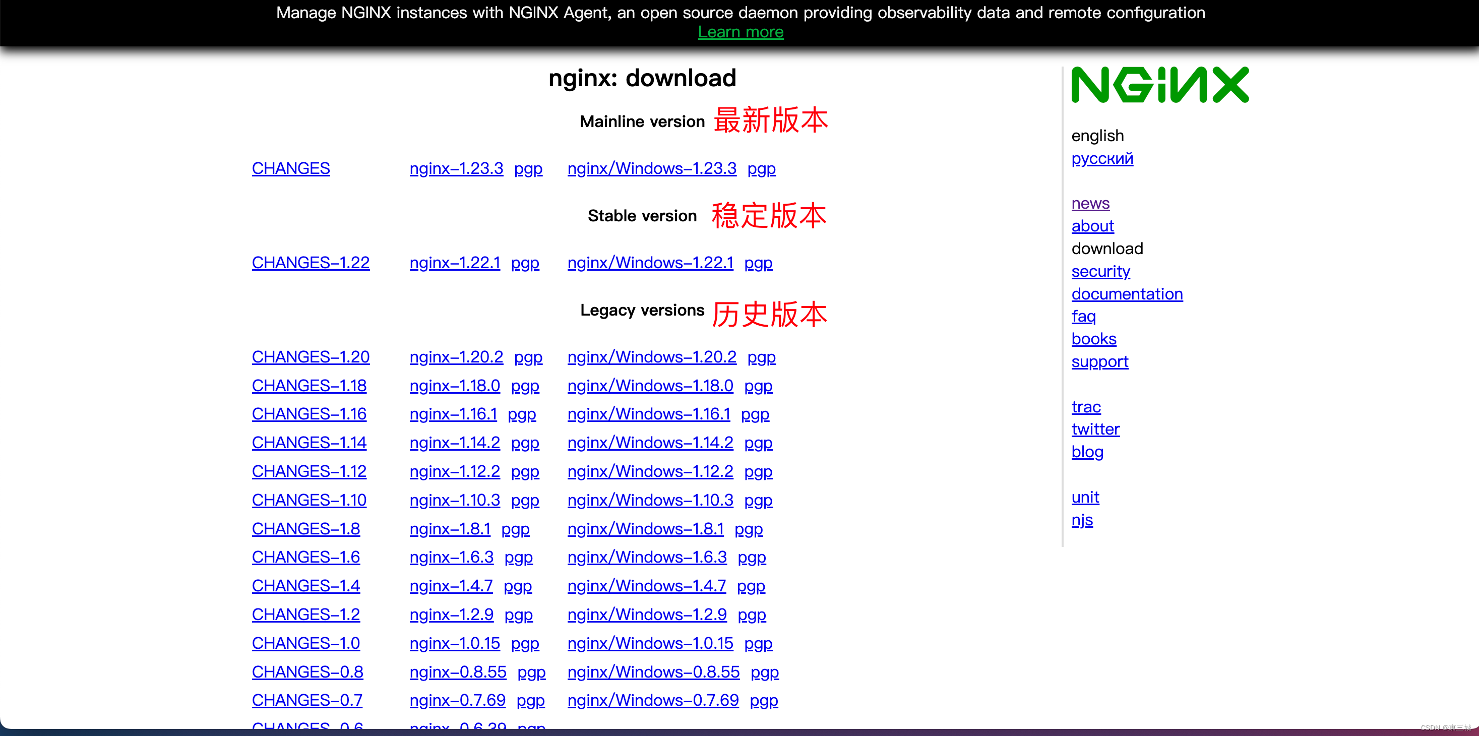The height and width of the screenshot is (736, 1479).
Task: Download nginx/Windows-1.12.2
Action: [650, 471]
